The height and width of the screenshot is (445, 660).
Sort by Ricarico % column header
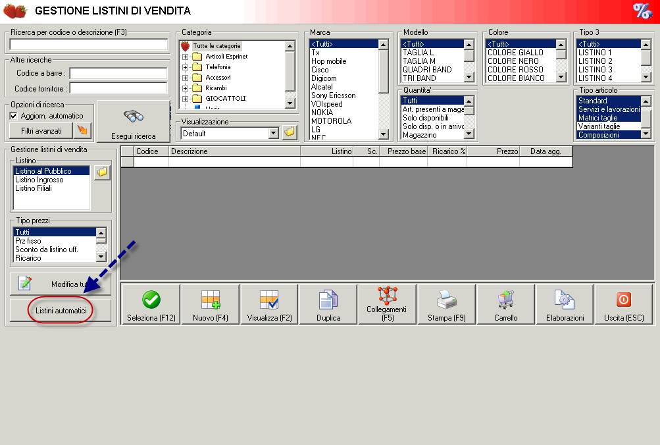[447, 151]
